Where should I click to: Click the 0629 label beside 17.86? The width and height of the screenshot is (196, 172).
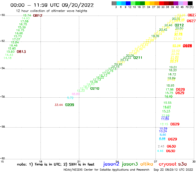point(180,89)
